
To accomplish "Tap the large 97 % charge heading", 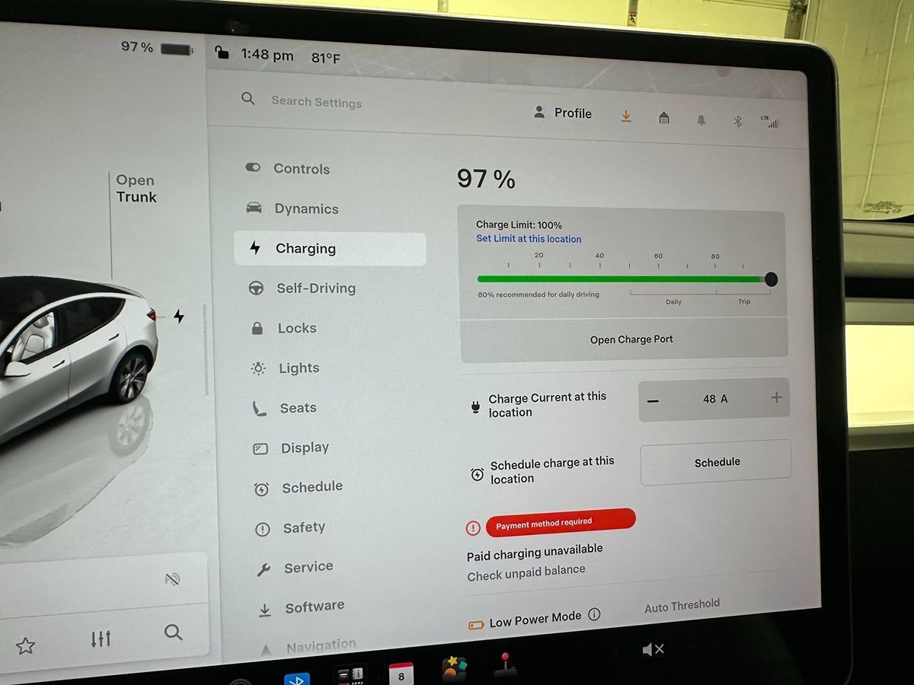I will 486,180.
